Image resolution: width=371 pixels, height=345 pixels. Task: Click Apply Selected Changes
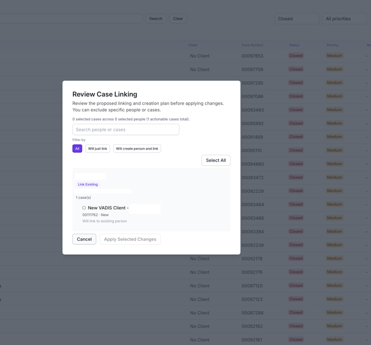(x=130, y=239)
